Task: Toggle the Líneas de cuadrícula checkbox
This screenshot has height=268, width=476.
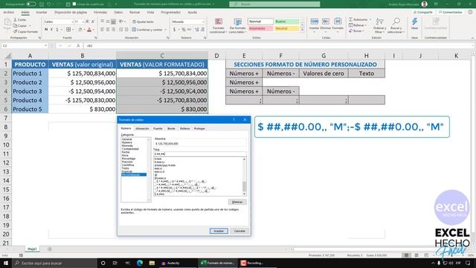Action: click(x=74, y=4)
